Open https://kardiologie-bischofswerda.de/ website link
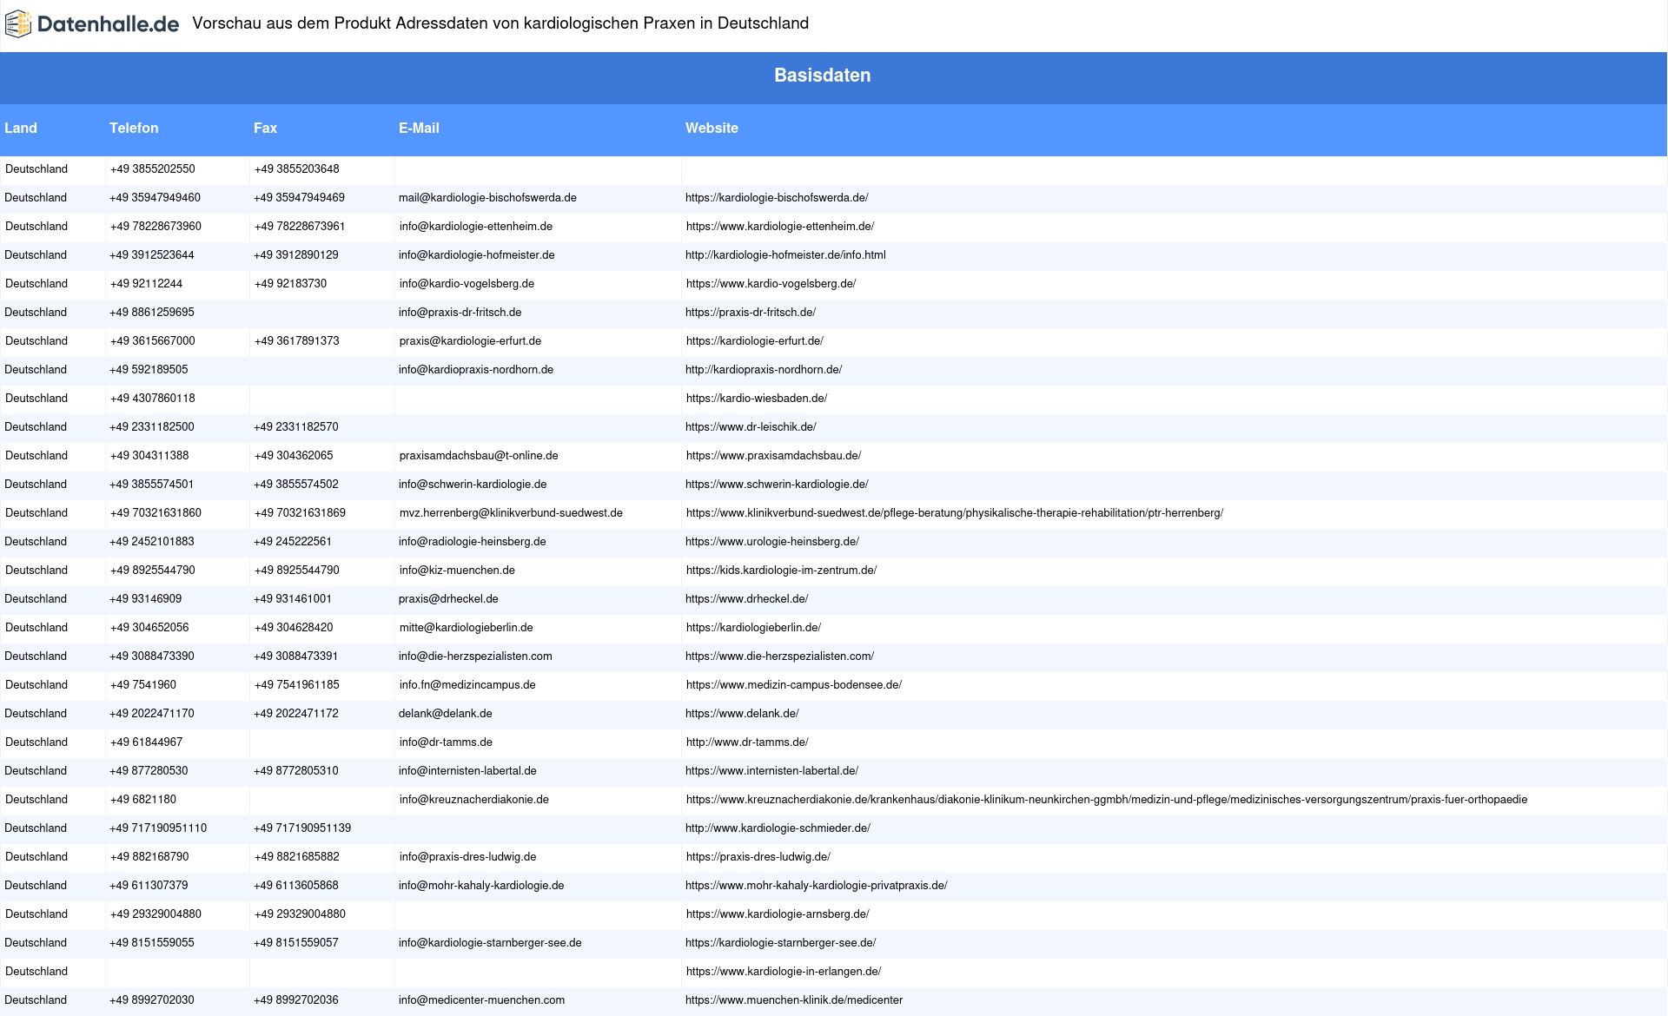Screen dimensions: 1668x1016 (x=777, y=198)
